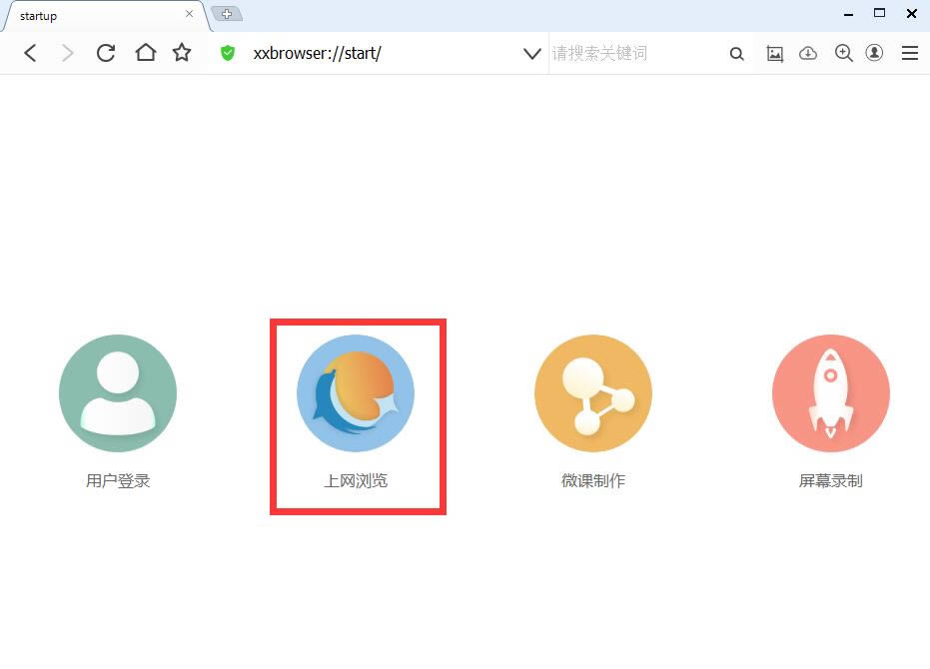Expand the address bar dropdown arrow

532,54
